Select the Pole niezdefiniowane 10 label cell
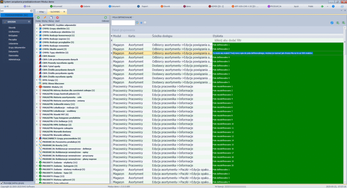The height and width of the screenshot is (188, 347). [x=278, y=124]
